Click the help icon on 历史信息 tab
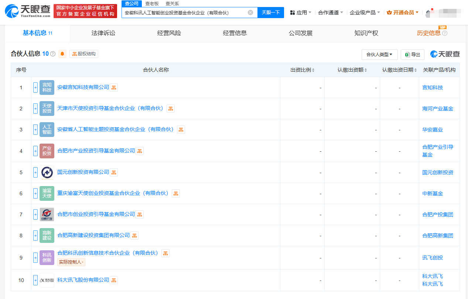The image size is (468, 299). point(445,33)
